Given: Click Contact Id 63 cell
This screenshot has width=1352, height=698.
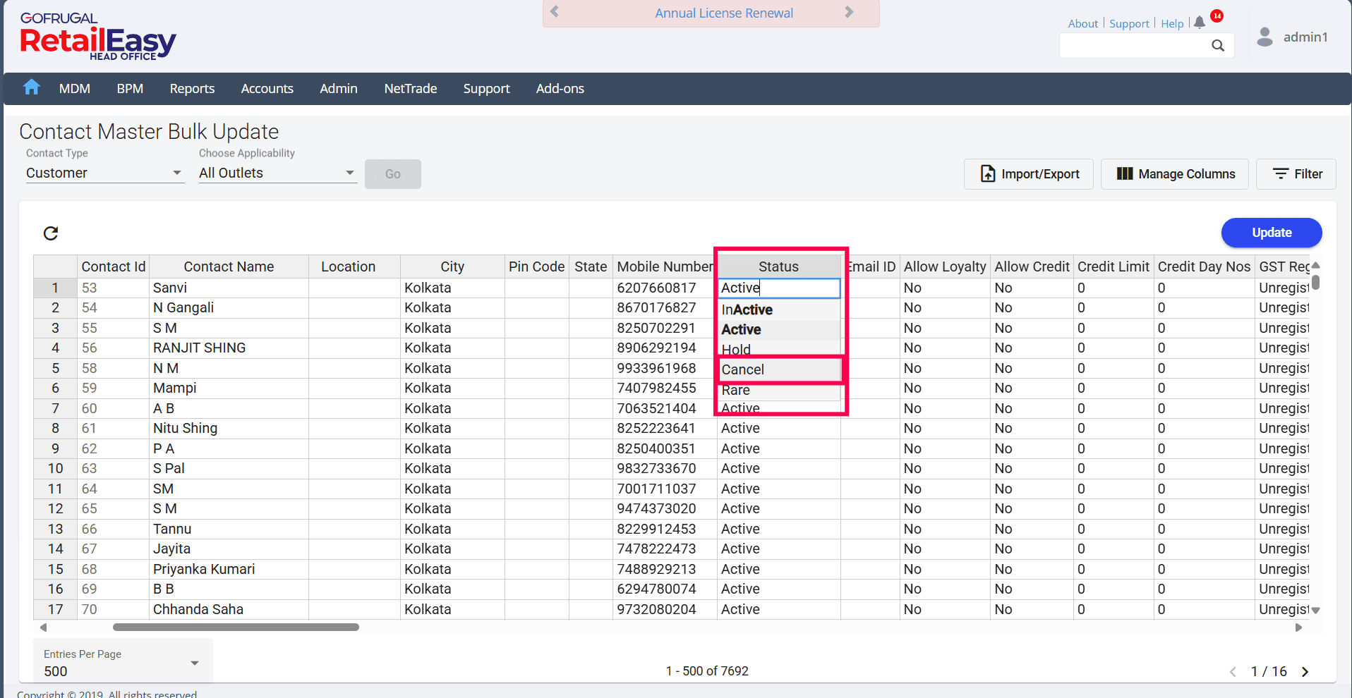Looking at the screenshot, I should (113, 468).
